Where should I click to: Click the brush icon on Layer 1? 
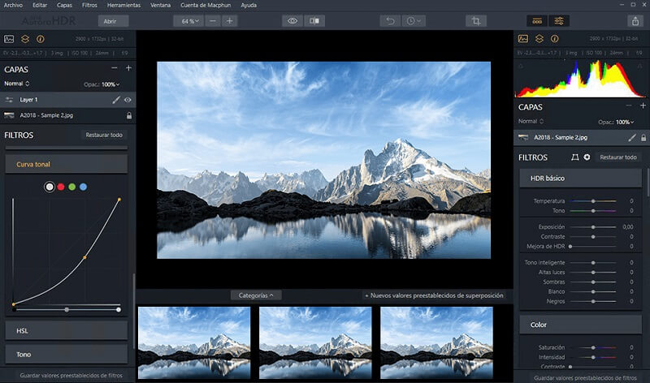[115, 99]
